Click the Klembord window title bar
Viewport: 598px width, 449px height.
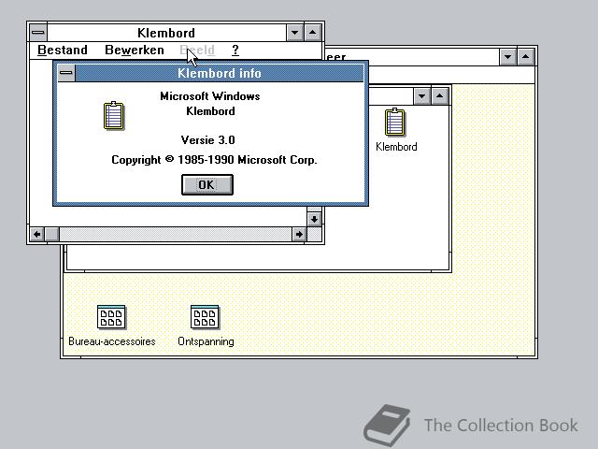(166, 33)
